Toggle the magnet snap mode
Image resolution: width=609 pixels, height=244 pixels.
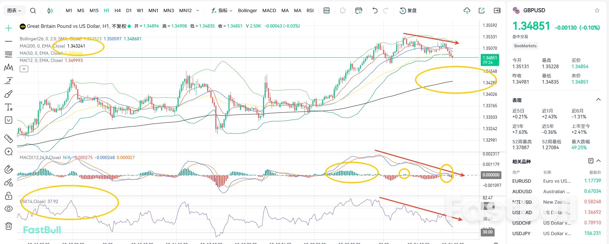(9, 169)
